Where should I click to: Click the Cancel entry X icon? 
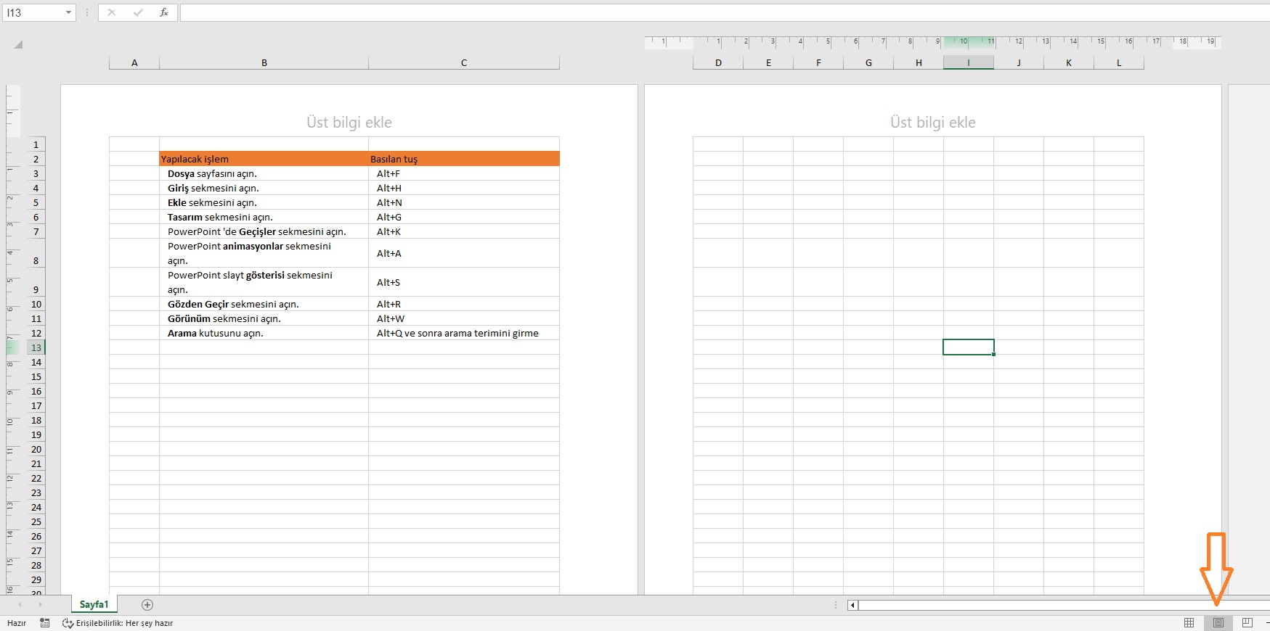pos(112,12)
